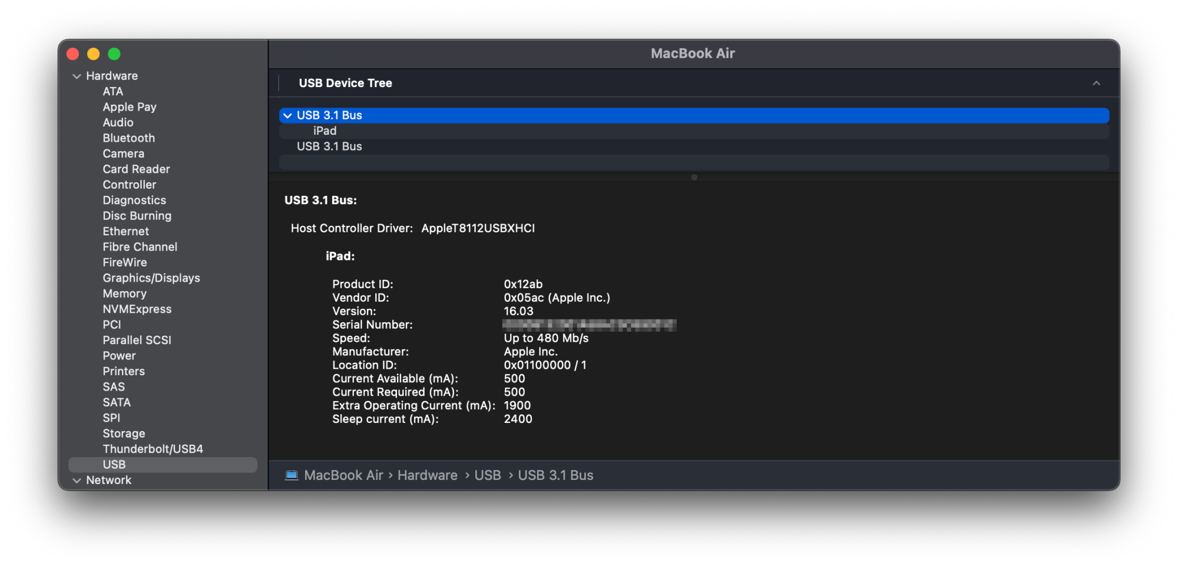Click the Vendor ID value 0x05ac (Apple Inc.)
1178x567 pixels.
557,298
